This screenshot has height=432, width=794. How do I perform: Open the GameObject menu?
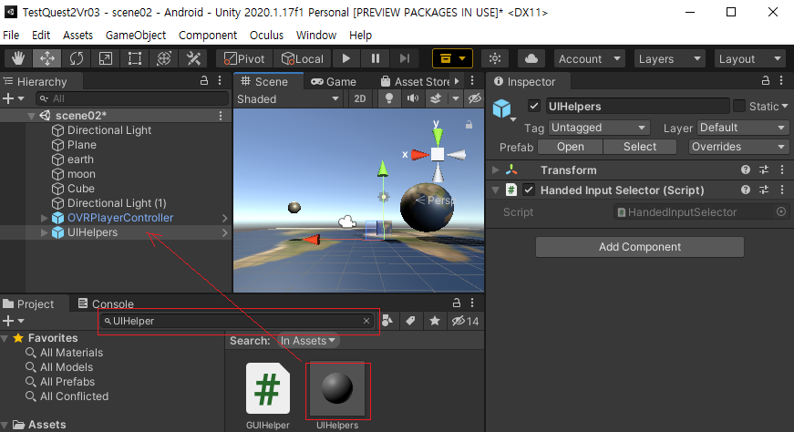pyautogui.click(x=136, y=35)
